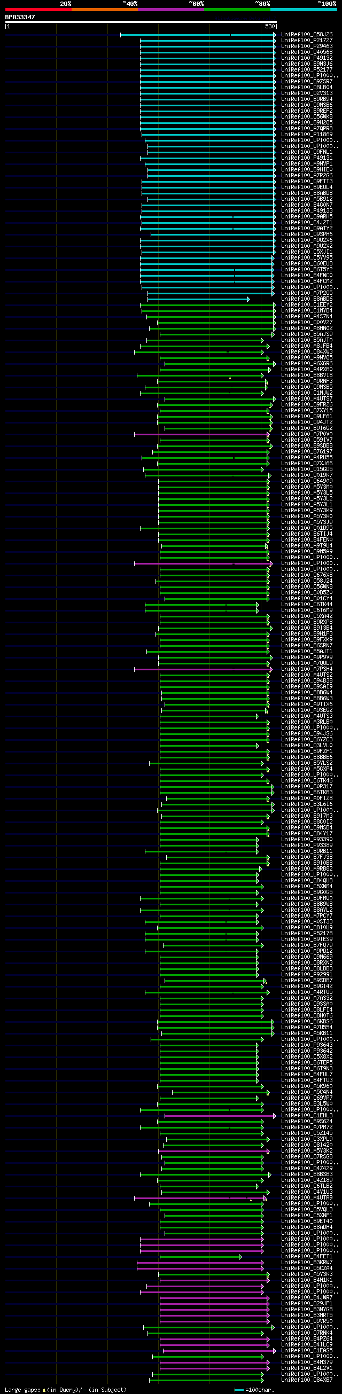Screen dimensions: 342x1394
Task: Click the cyan ~100% identity legend swatch
Action: coord(304,10)
